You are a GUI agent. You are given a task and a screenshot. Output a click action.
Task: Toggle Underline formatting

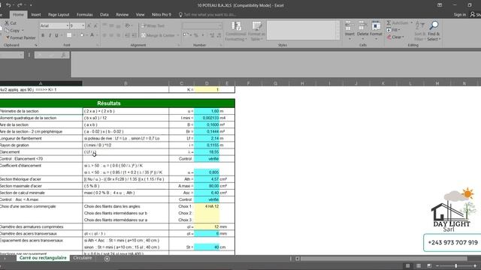56,35
